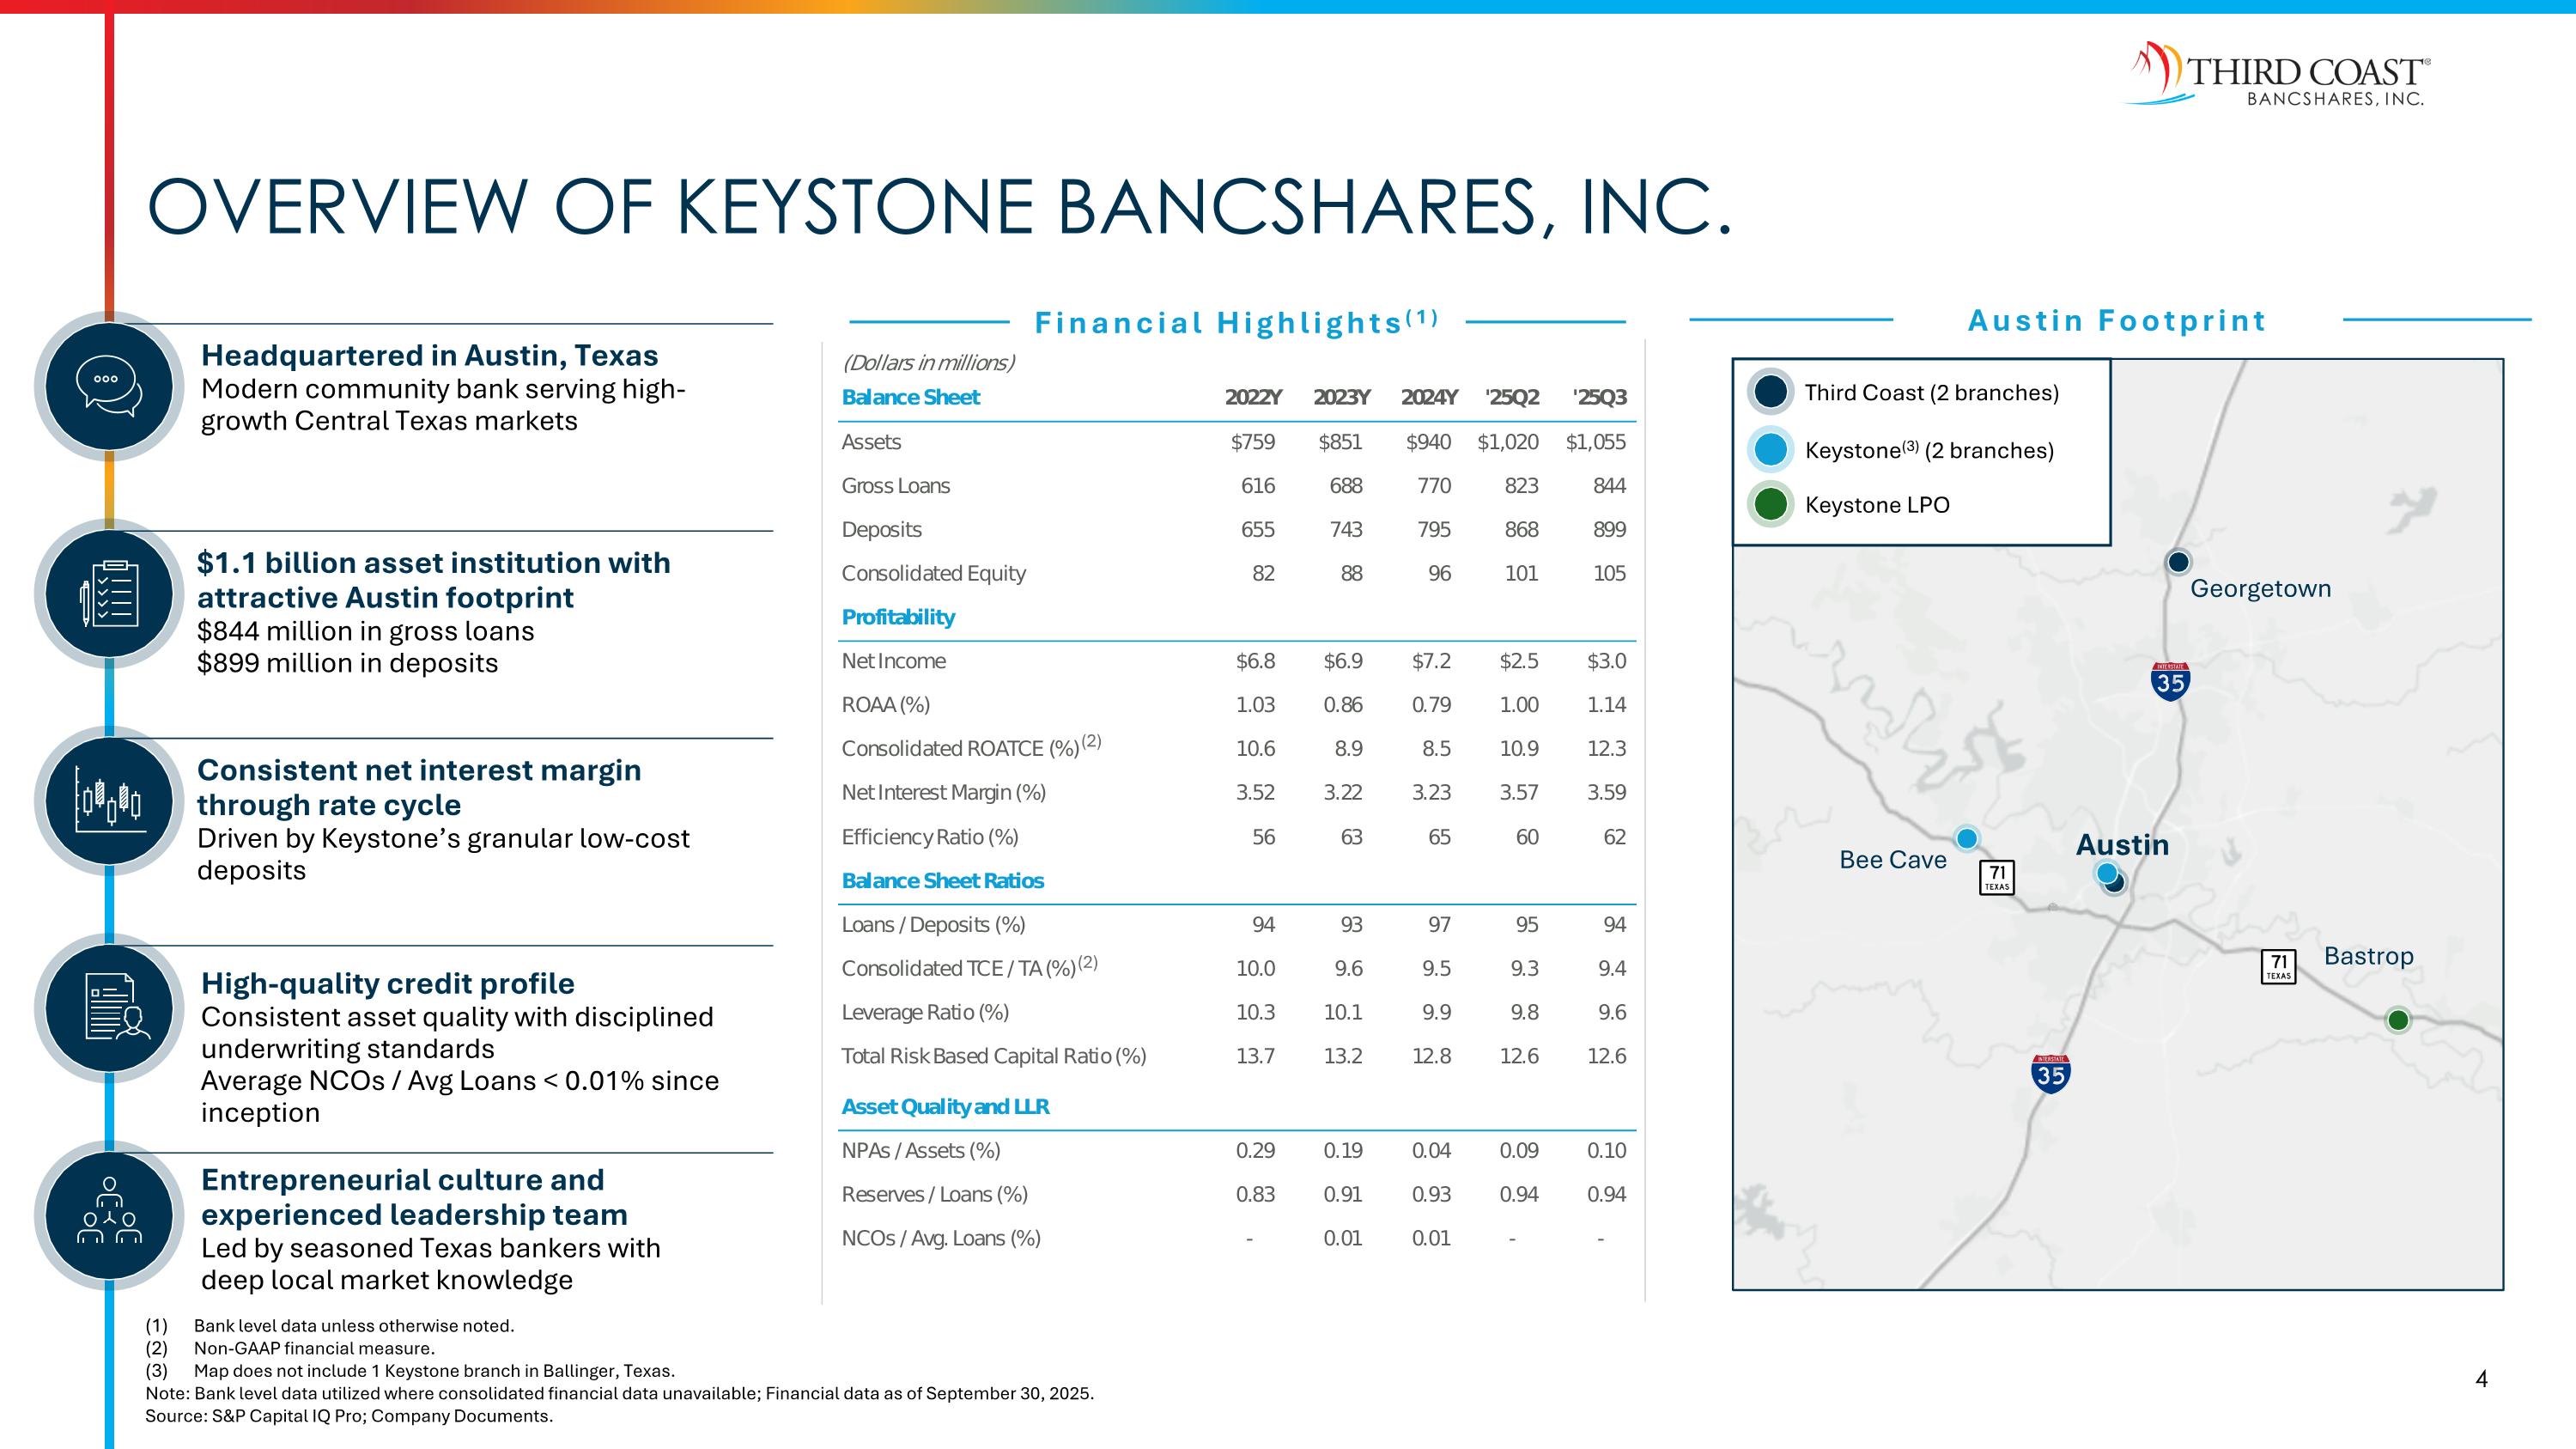The height and width of the screenshot is (1449, 2576).
Task: Click the Austin Footprint heading
Action: [2116, 321]
